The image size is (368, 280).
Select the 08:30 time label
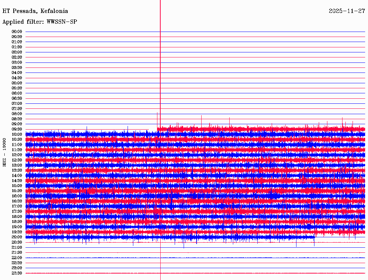coord(17,119)
